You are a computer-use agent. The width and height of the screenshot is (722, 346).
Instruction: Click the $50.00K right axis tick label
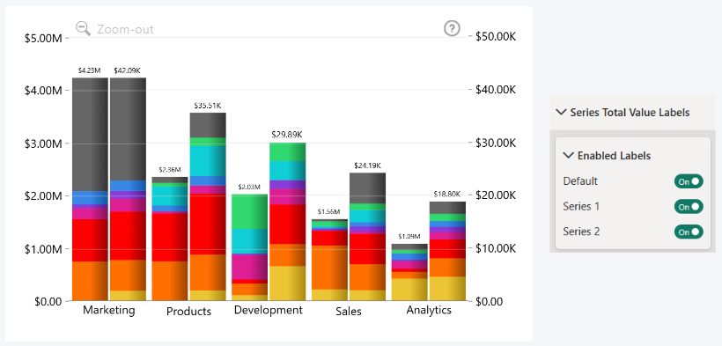[496, 36]
